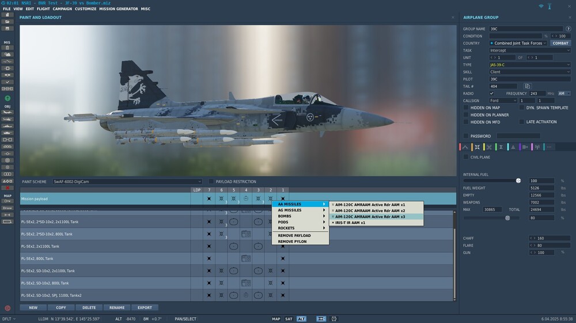Click the total weight percentage slider handle
The image size is (576, 323).
click(x=507, y=218)
